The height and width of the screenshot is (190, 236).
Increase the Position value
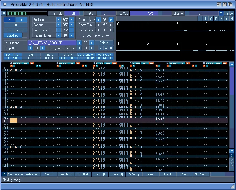(71, 20)
